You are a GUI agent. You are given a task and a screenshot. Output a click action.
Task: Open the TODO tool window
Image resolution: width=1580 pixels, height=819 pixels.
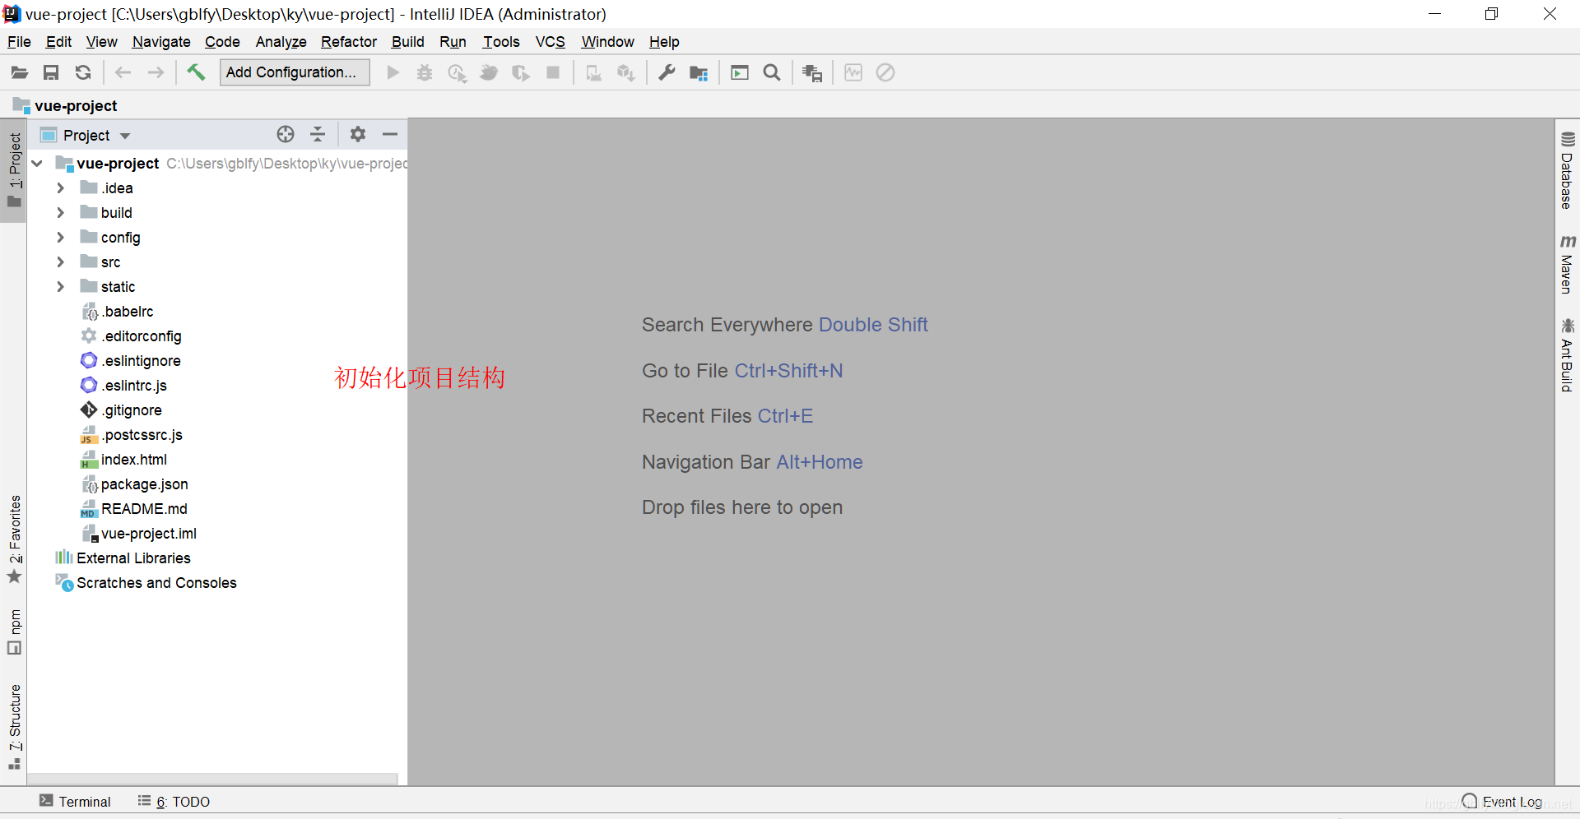pyautogui.click(x=174, y=802)
